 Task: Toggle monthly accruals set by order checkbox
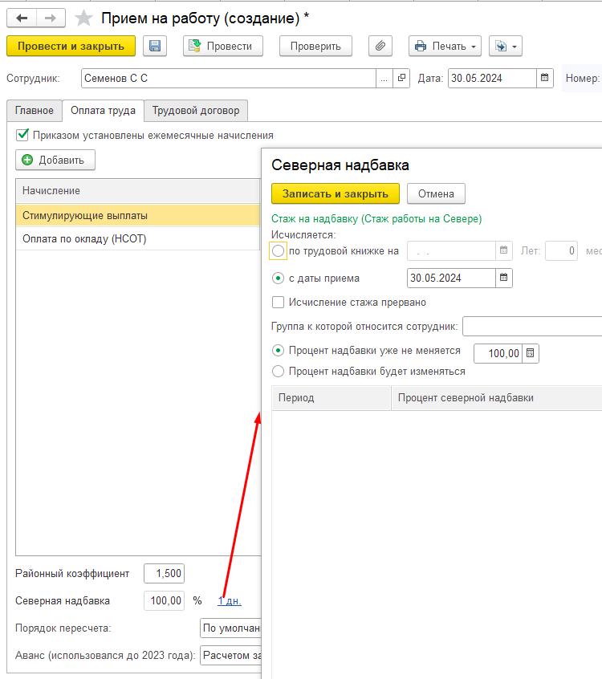[x=22, y=135]
